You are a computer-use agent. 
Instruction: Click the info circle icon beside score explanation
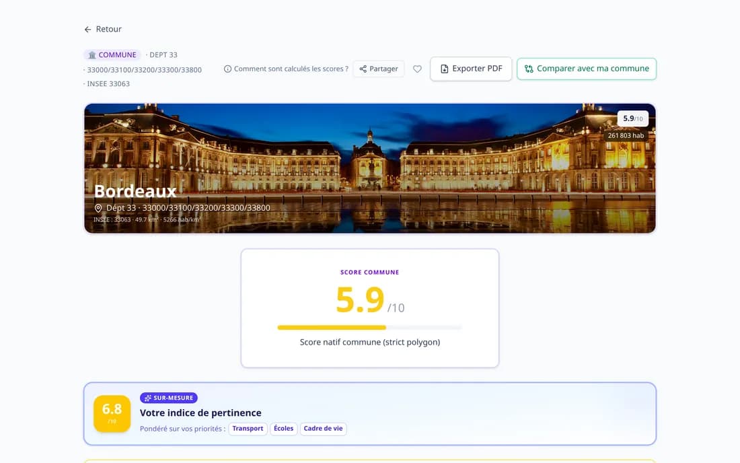pos(227,69)
